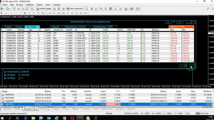Toggle the Auto-trading button
The height and width of the screenshot is (120, 214).
pyautogui.click(x=74, y=9)
